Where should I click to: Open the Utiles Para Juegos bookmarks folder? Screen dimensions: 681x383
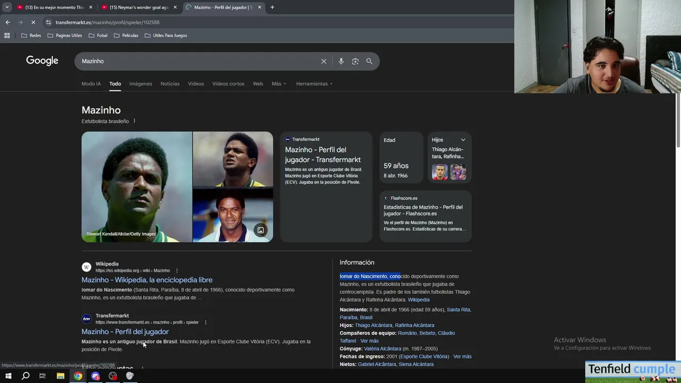click(165, 35)
